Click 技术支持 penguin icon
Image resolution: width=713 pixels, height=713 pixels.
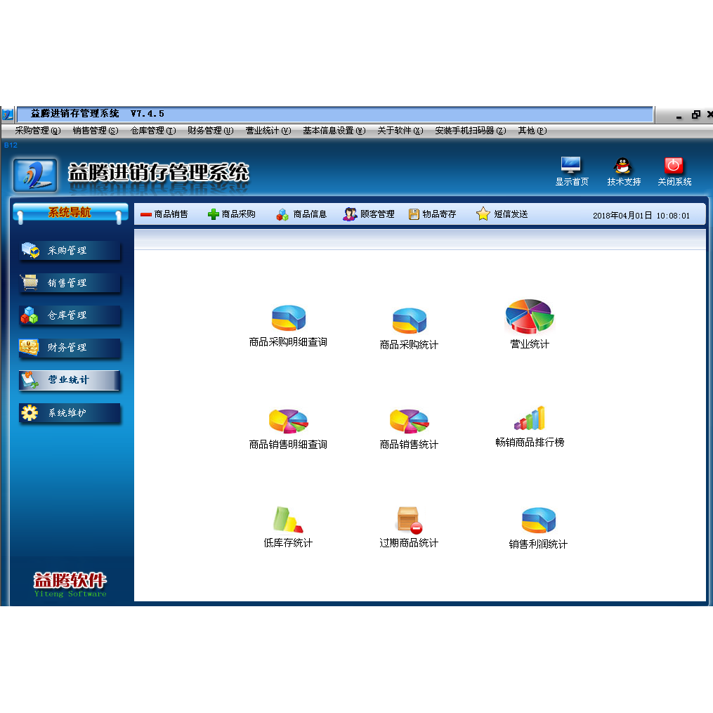622,166
